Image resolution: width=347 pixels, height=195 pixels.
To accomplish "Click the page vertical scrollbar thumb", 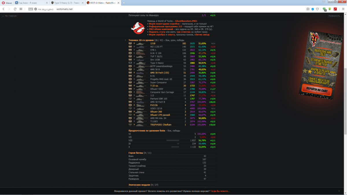I will (x=346, y=101).
